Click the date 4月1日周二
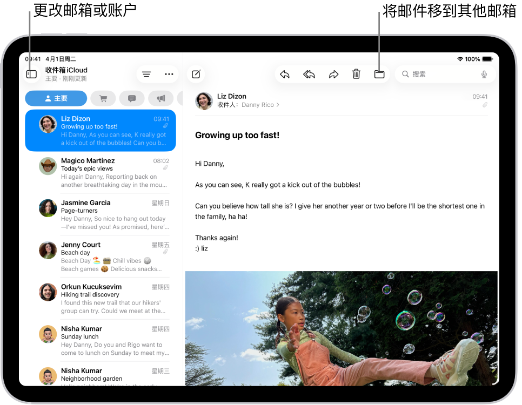Screen dimensions: 522x405 click(61, 59)
